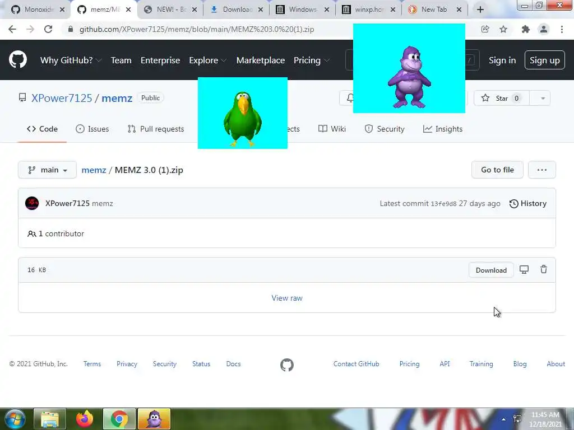Image resolution: width=574 pixels, height=430 pixels.
Task: Expand the Pricing dropdown in header
Action: (x=312, y=60)
